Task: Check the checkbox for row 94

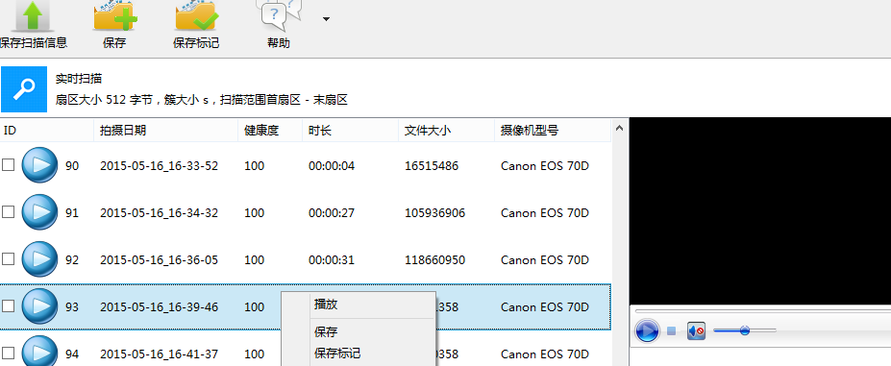Action: point(8,354)
